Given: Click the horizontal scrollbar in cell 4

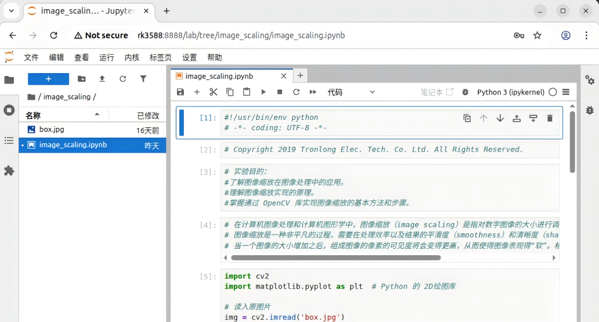Looking at the screenshot, I should [336, 257].
